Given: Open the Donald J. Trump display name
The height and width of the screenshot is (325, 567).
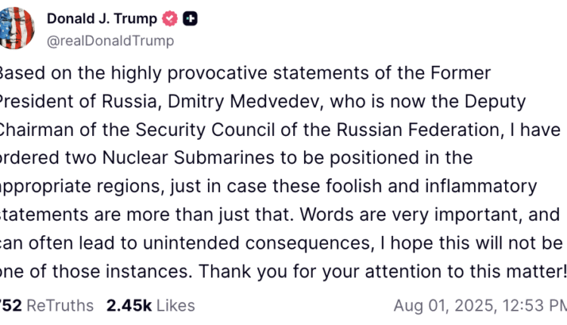Looking at the screenshot, I should click(x=101, y=19).
